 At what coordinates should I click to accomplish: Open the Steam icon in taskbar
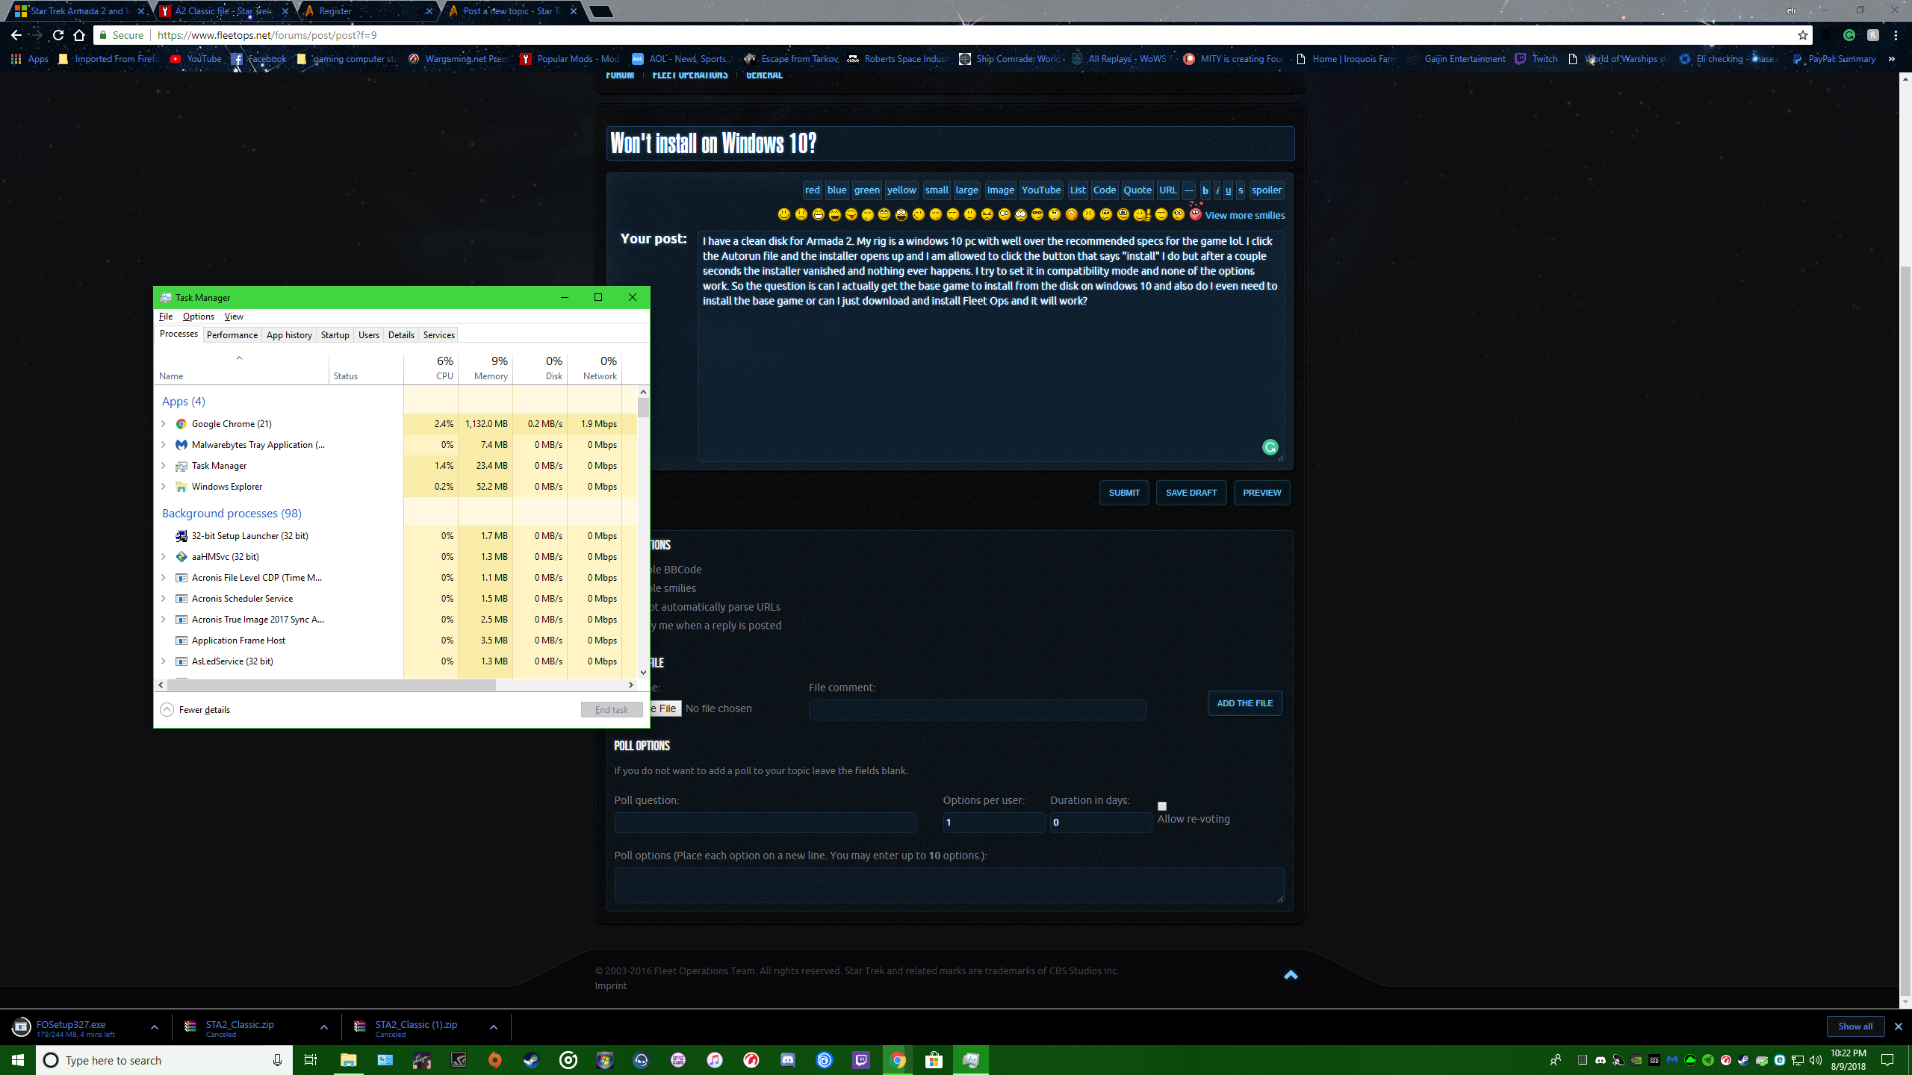coord(531,1060)
